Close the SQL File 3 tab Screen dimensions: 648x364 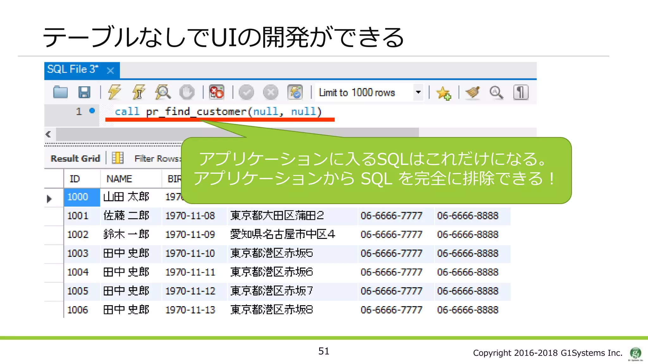point(110,70)
